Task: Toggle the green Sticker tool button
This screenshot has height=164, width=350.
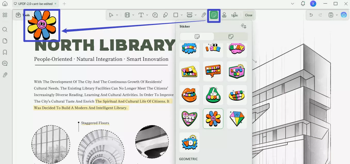Action: (214, 15)
